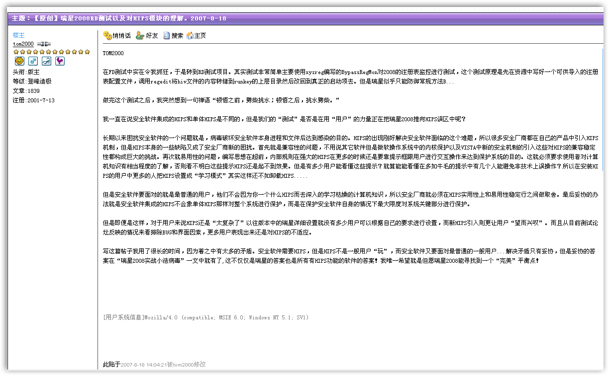
Task: Click the paragraph beginning 但是安全软件要面对的
Action: 350,200
